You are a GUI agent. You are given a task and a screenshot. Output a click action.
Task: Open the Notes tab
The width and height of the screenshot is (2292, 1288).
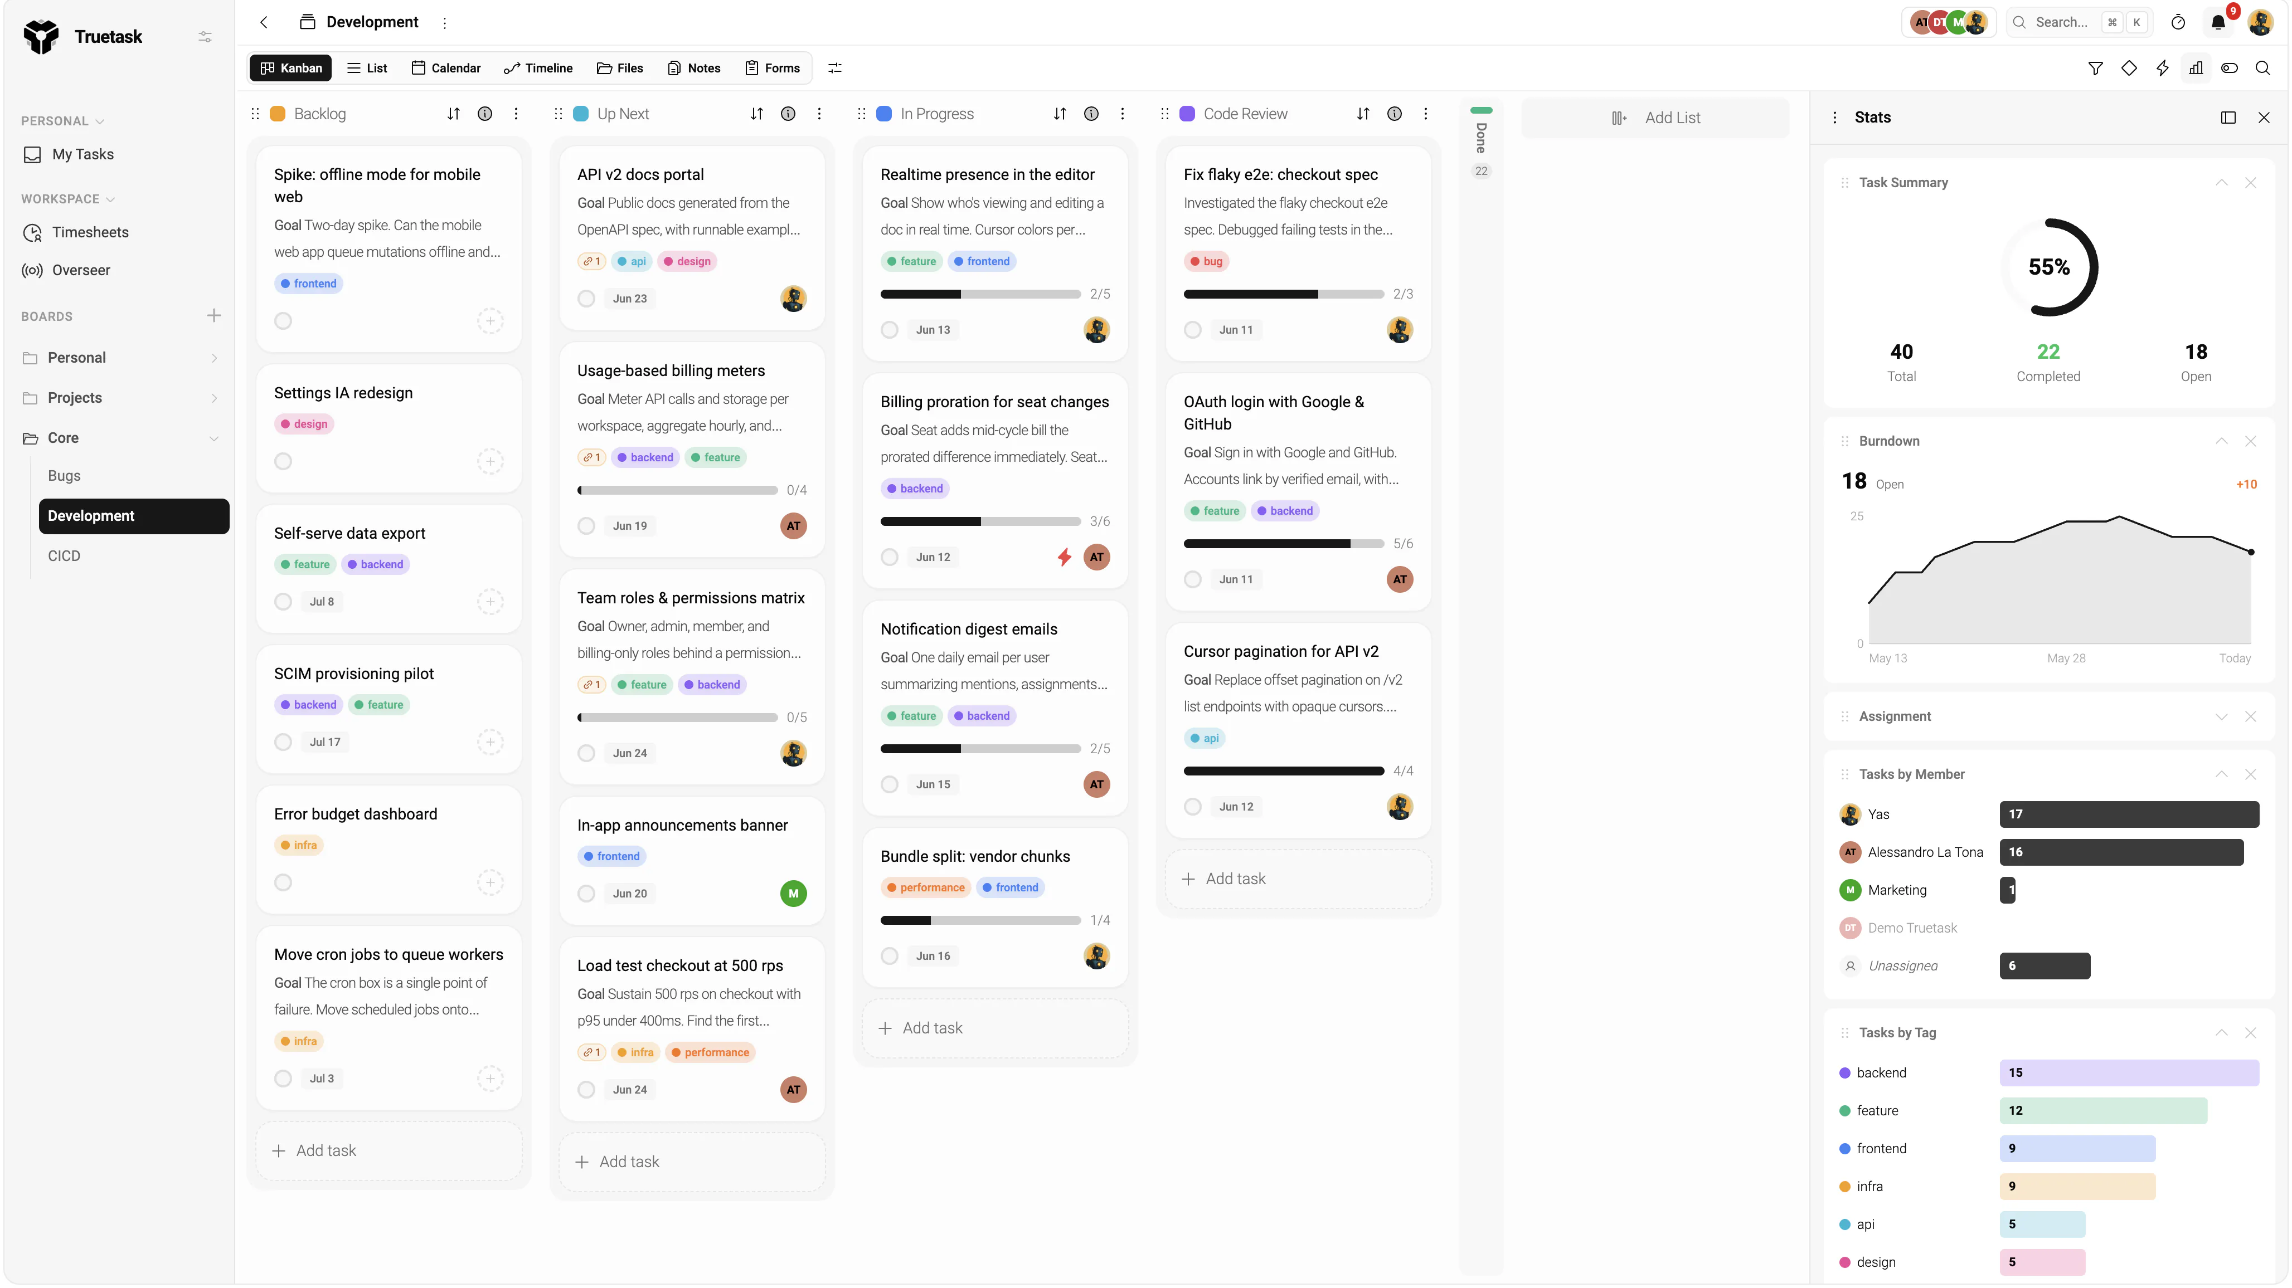pyautogui.click(x=694, y=67)
